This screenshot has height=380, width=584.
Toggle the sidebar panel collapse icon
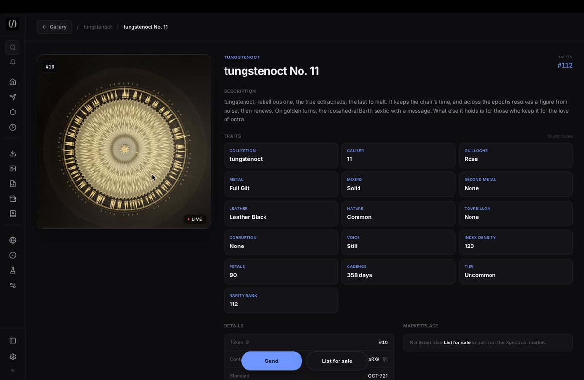pos(13,341)
